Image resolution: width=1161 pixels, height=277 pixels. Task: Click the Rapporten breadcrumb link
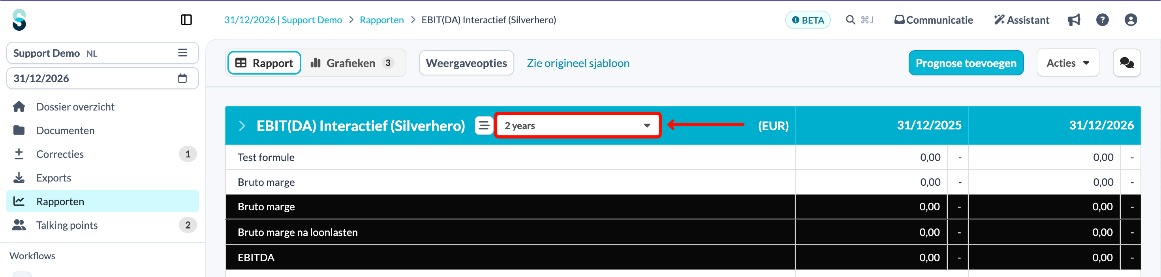[x=382, y=20]
